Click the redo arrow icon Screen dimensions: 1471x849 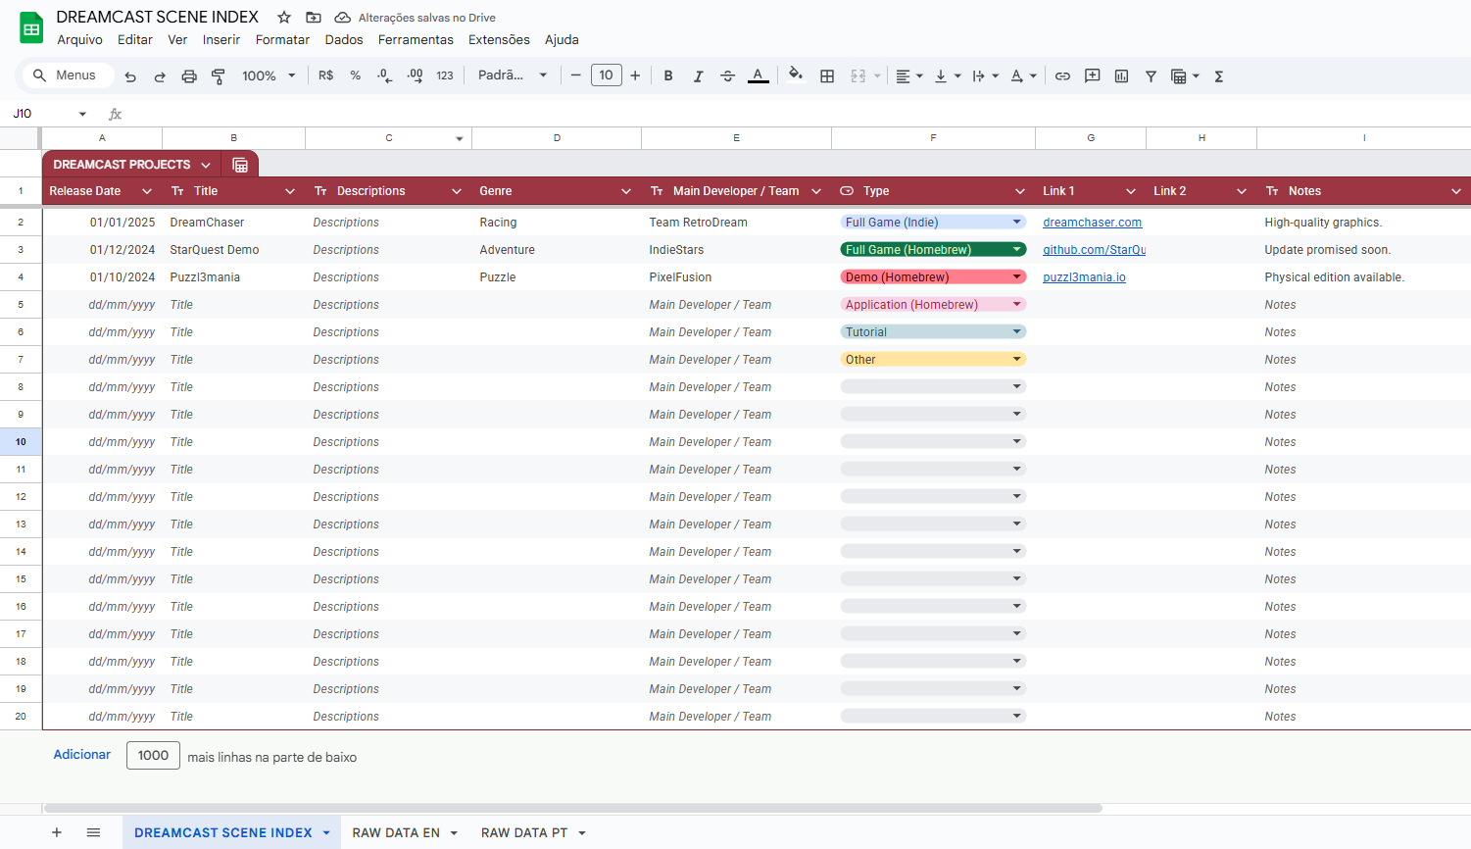[x=160, y=76]
